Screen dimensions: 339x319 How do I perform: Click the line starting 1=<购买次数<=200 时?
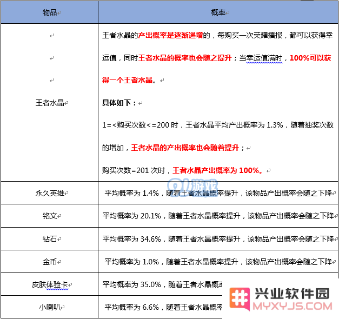click(218, 125)
